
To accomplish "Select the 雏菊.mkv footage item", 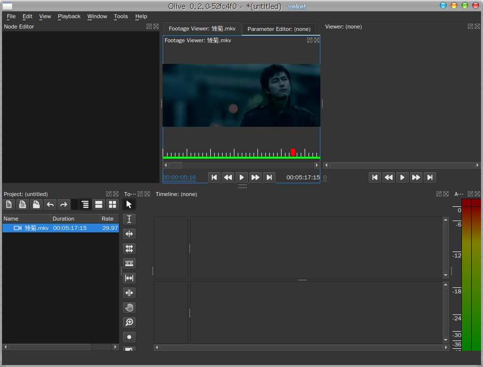I will click(61, 228).
